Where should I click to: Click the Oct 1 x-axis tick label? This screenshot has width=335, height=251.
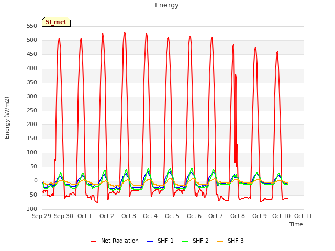click(85, 216)
